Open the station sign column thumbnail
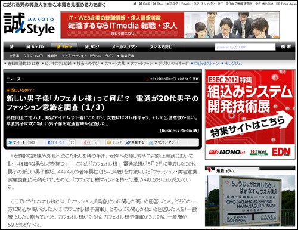This screenshot has width=298, height=230. pos(250,201)
